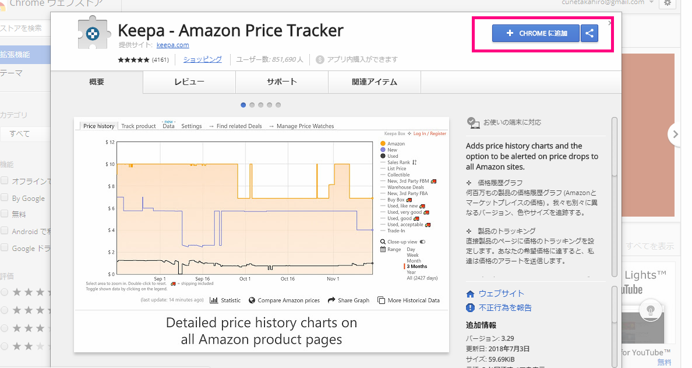The width and height of the screenshot is (692, 368).
Task: Click the lightbulb icon on thumbnail
Action: pos(652,309)
